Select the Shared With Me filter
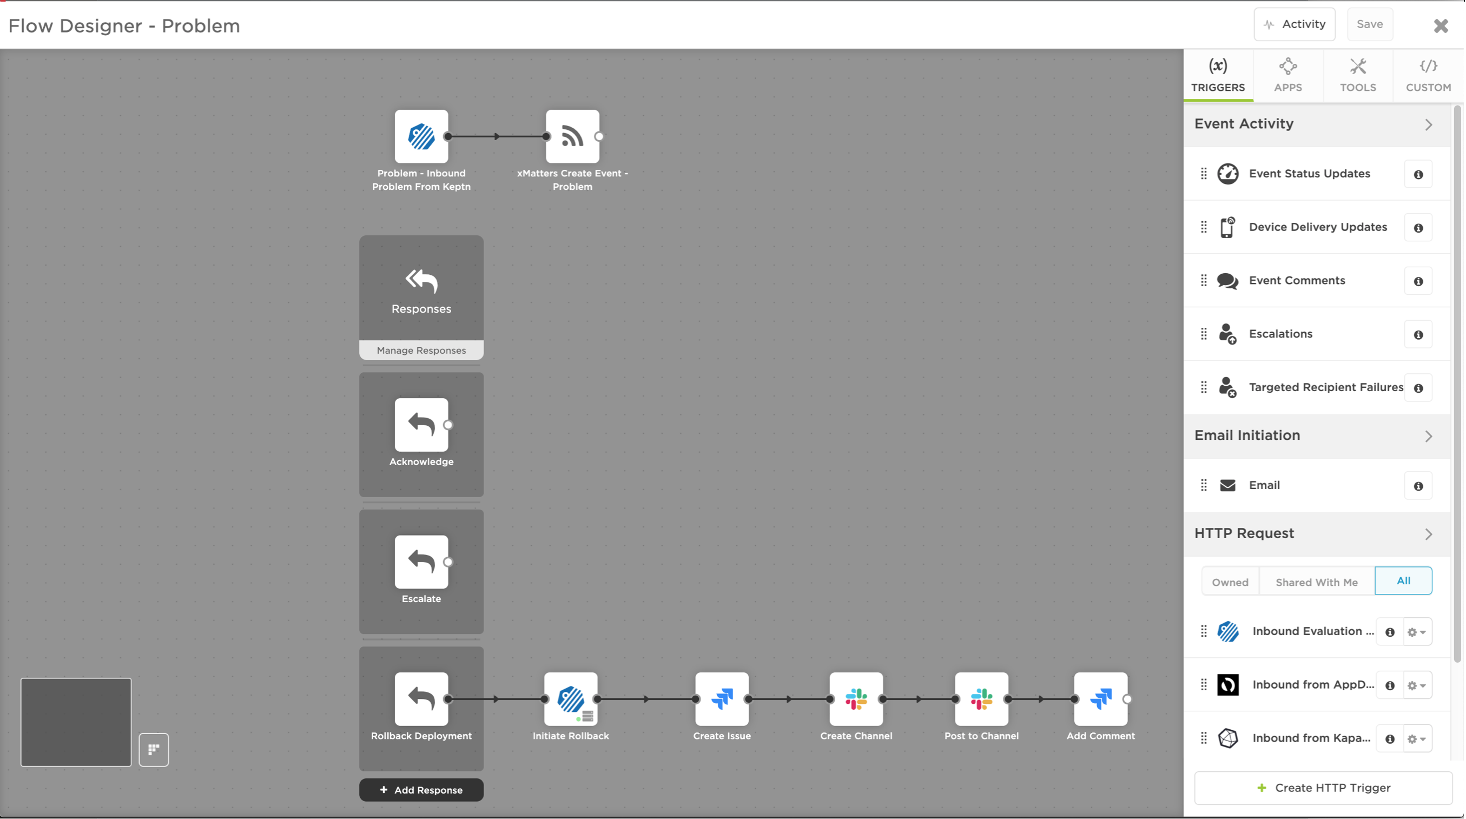This screenshot has height=819, width=1466. (1316, 582)
